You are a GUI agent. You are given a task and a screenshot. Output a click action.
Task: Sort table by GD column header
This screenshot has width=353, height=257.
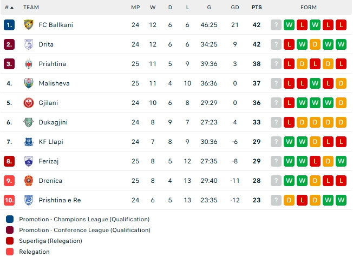click(x=235, y=8)
